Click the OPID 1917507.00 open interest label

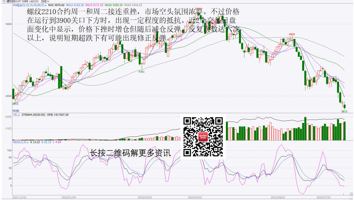coord(58,115)
